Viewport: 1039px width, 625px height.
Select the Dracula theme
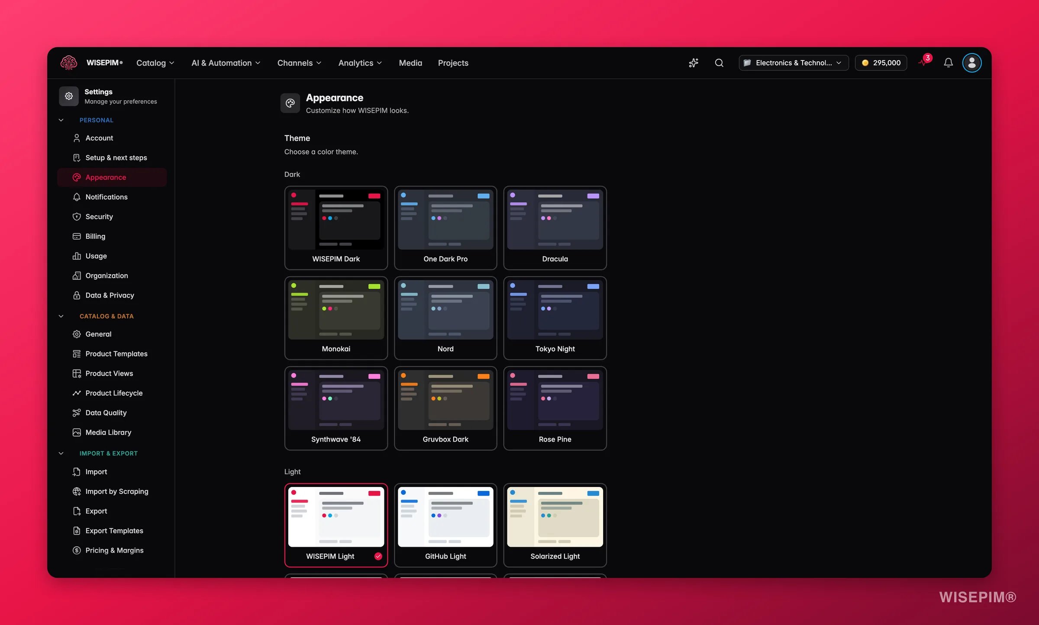click(555, 228)
